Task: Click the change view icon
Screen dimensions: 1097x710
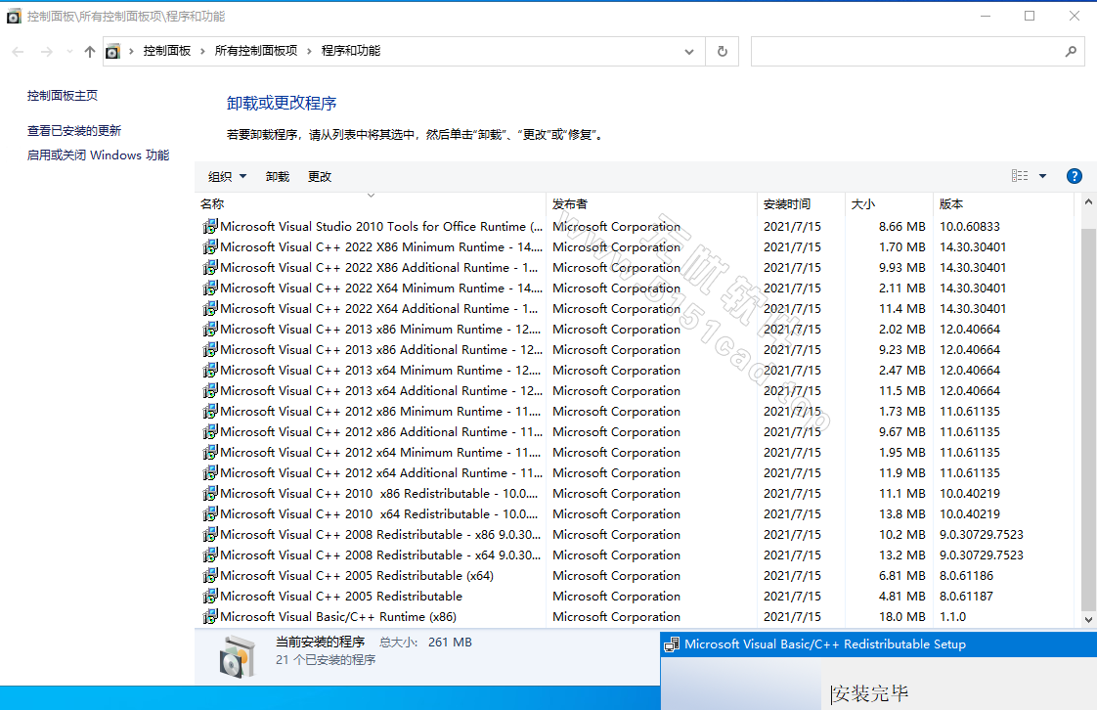Action: pyautogui.click(x=1020, y=176)
